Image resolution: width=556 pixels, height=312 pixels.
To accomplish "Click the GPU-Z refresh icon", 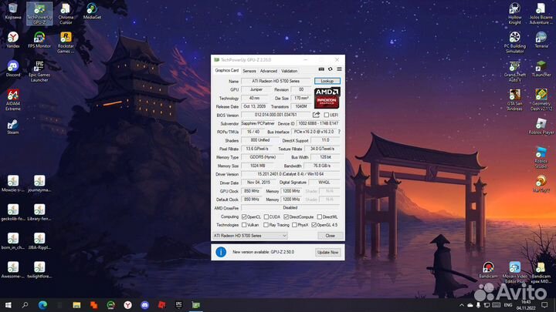I will [329, 70].
